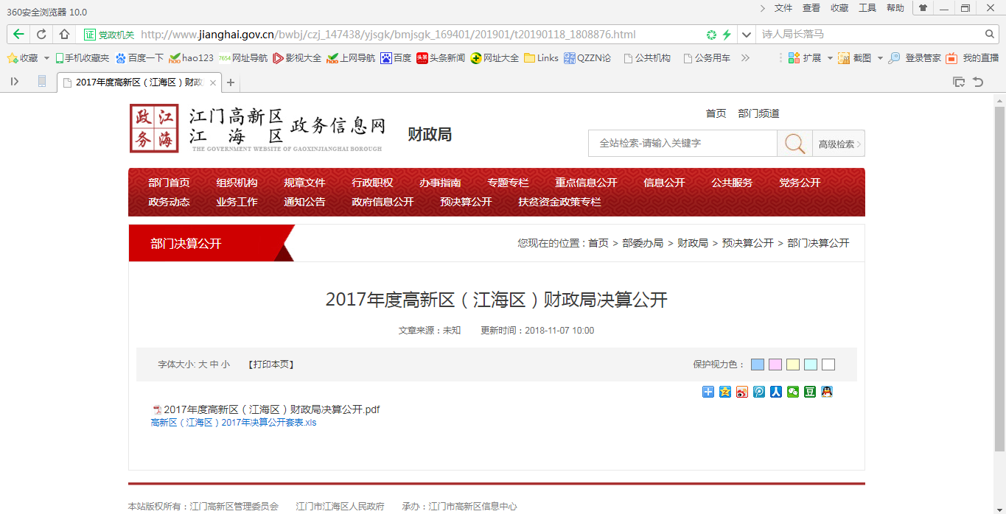Viewport: 1006px width, 514px height.
Task: Open hao123 bookmark
Action: point(192,57)
